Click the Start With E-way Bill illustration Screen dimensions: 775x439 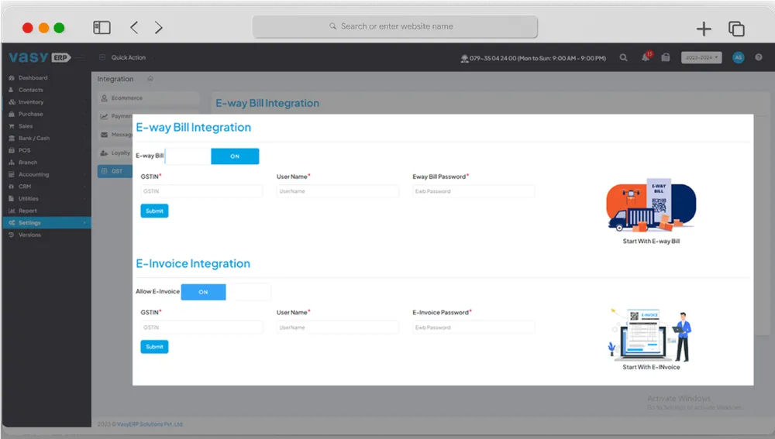651,206
